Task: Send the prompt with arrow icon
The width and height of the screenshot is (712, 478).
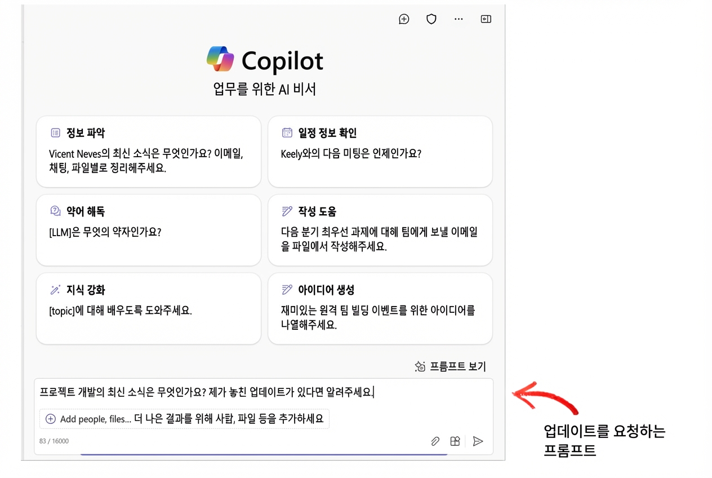Action: (478, 441)
